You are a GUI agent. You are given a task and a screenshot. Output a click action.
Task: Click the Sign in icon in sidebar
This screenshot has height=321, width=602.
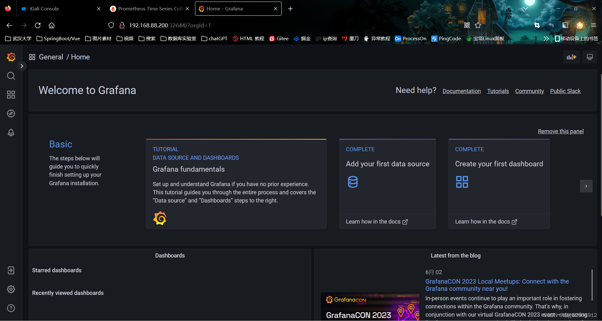[11, 270]
